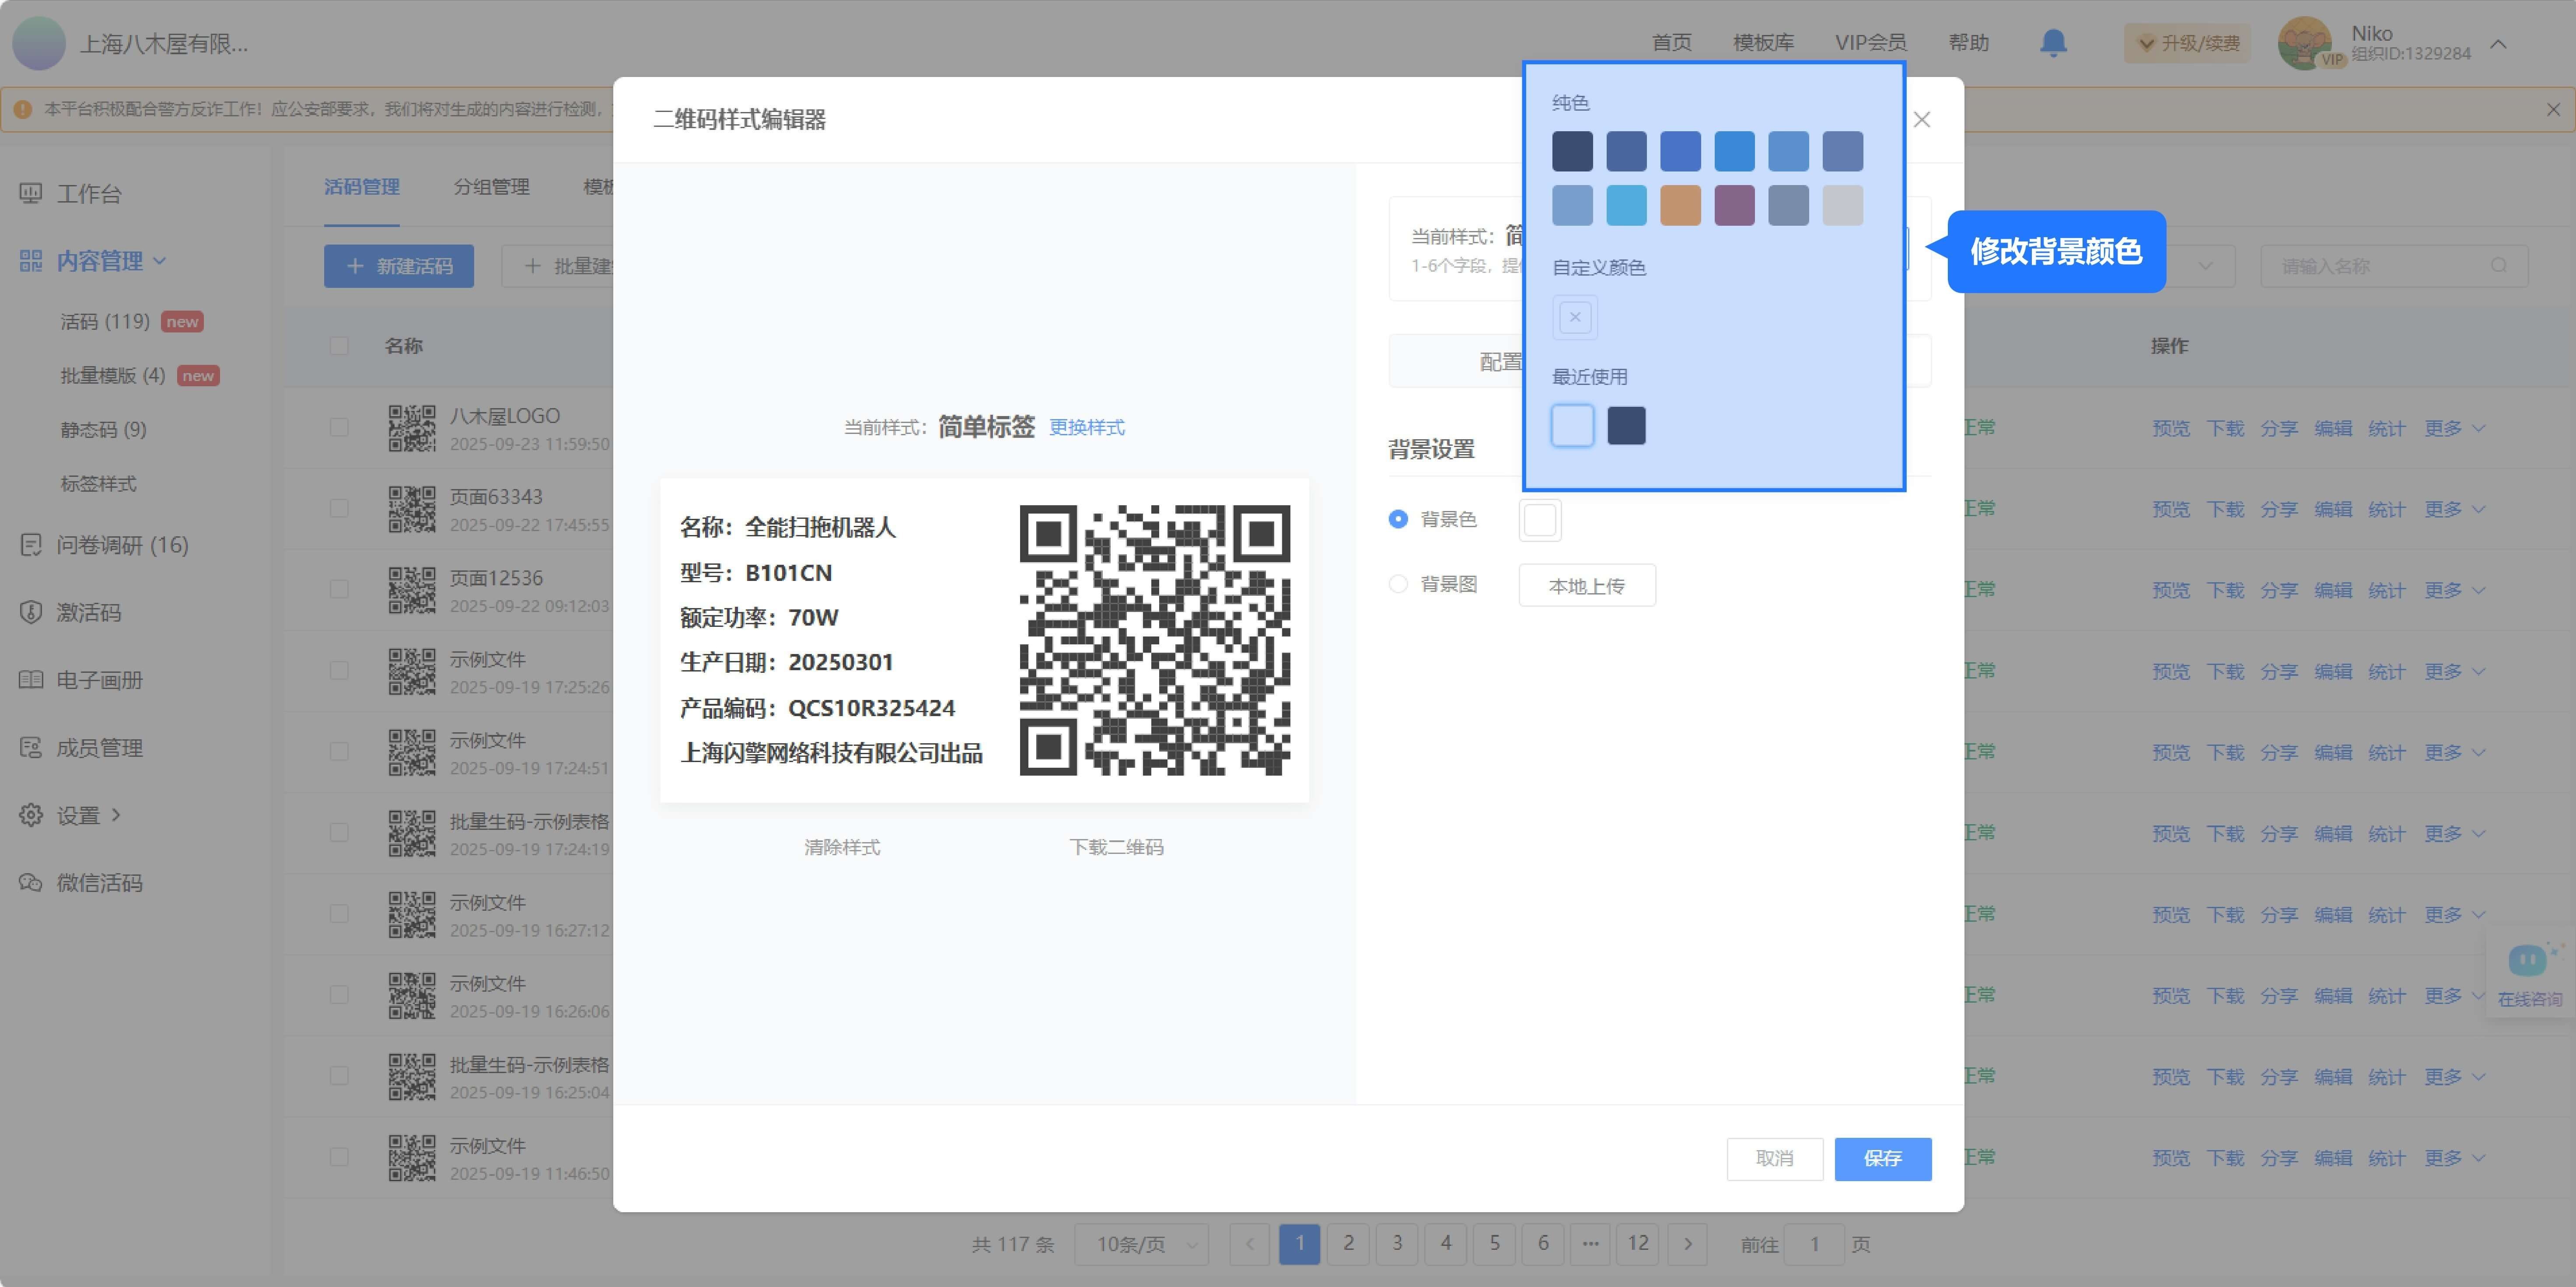
Task: Open the 工作台 workbench icon in sidebar
Action: tap(31, 193)
